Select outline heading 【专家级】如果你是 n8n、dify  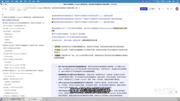(23, 70)
